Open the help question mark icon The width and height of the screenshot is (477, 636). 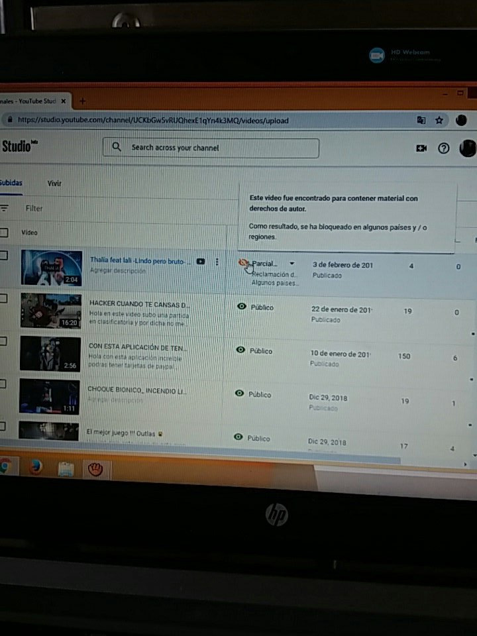click(x=444, y=148)
